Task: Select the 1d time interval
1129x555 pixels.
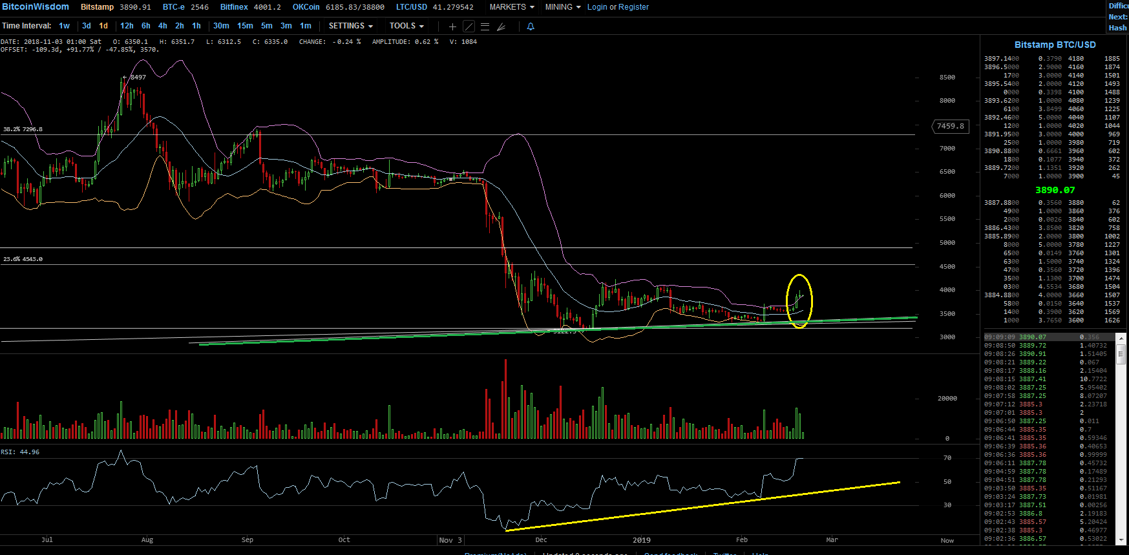Action: click(x=103, y=26)
